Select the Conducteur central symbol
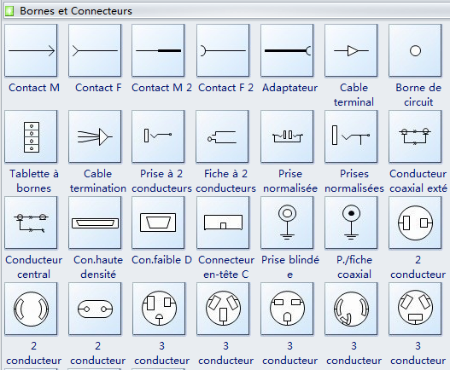Image resolution: width=450 pixels, height=370 pixels. (x=31, y=223)
